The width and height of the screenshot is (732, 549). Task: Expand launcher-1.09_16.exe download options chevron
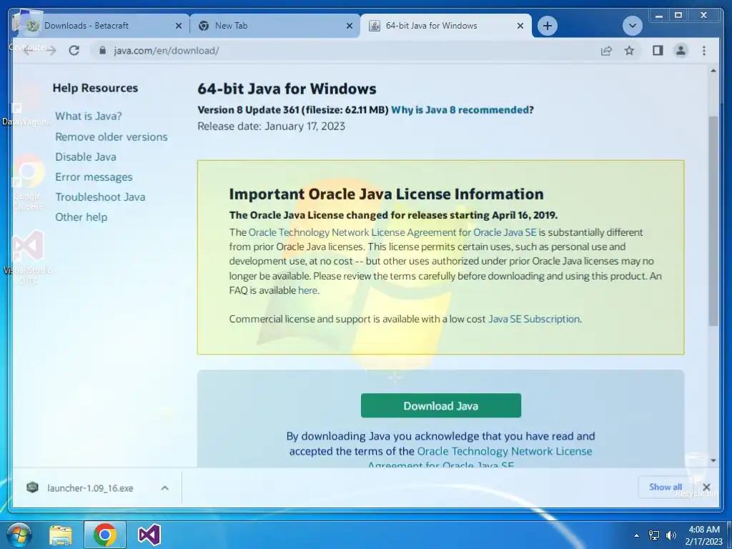pos(165,488)
